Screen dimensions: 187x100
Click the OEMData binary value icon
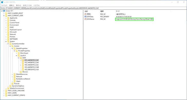pos(85,17)
